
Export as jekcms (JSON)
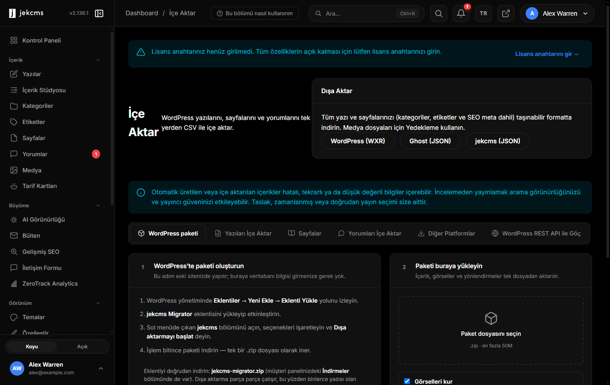coord(498,141)
